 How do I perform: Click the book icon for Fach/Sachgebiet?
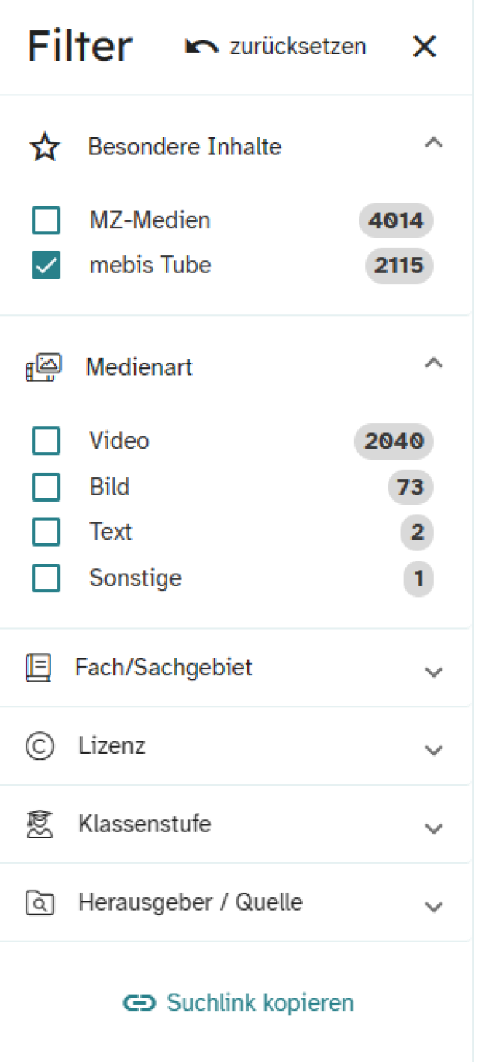[x=38, y=668]
